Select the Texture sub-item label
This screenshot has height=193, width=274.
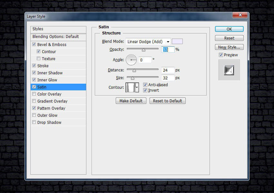pyautogui.click(x=49, y=59)
